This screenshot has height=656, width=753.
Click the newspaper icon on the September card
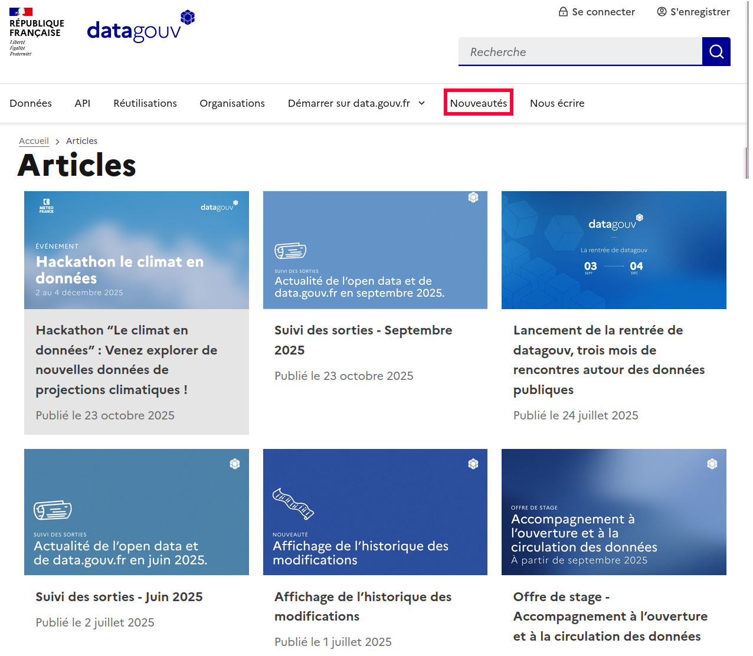(290, 251)
